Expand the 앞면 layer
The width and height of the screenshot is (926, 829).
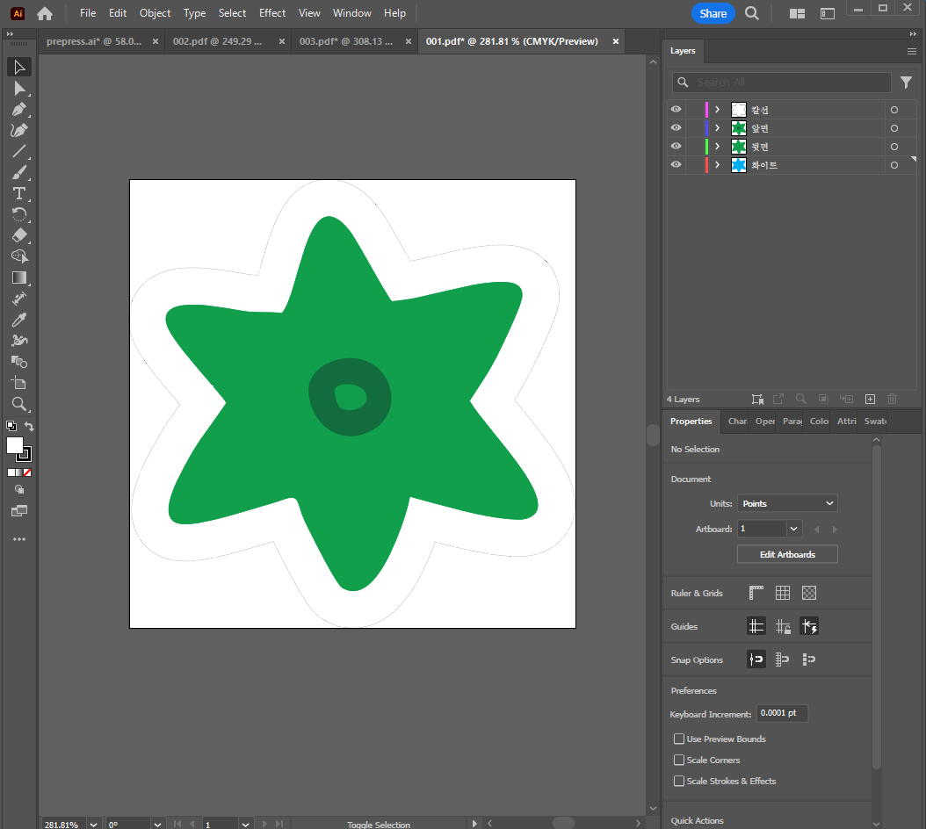tap(718, 128)
